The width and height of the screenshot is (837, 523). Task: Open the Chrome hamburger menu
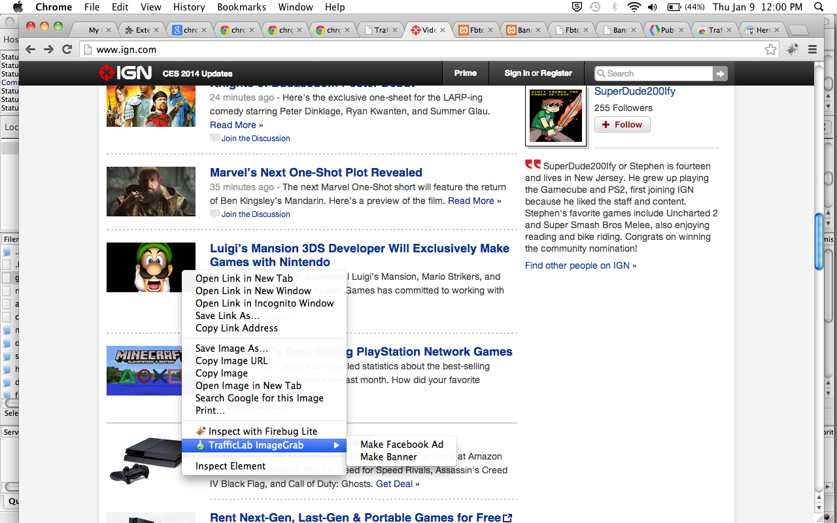click(813, 49)
